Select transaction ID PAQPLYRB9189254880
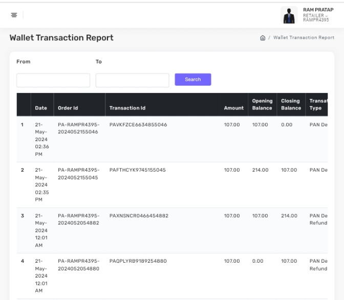 point(138,261)
